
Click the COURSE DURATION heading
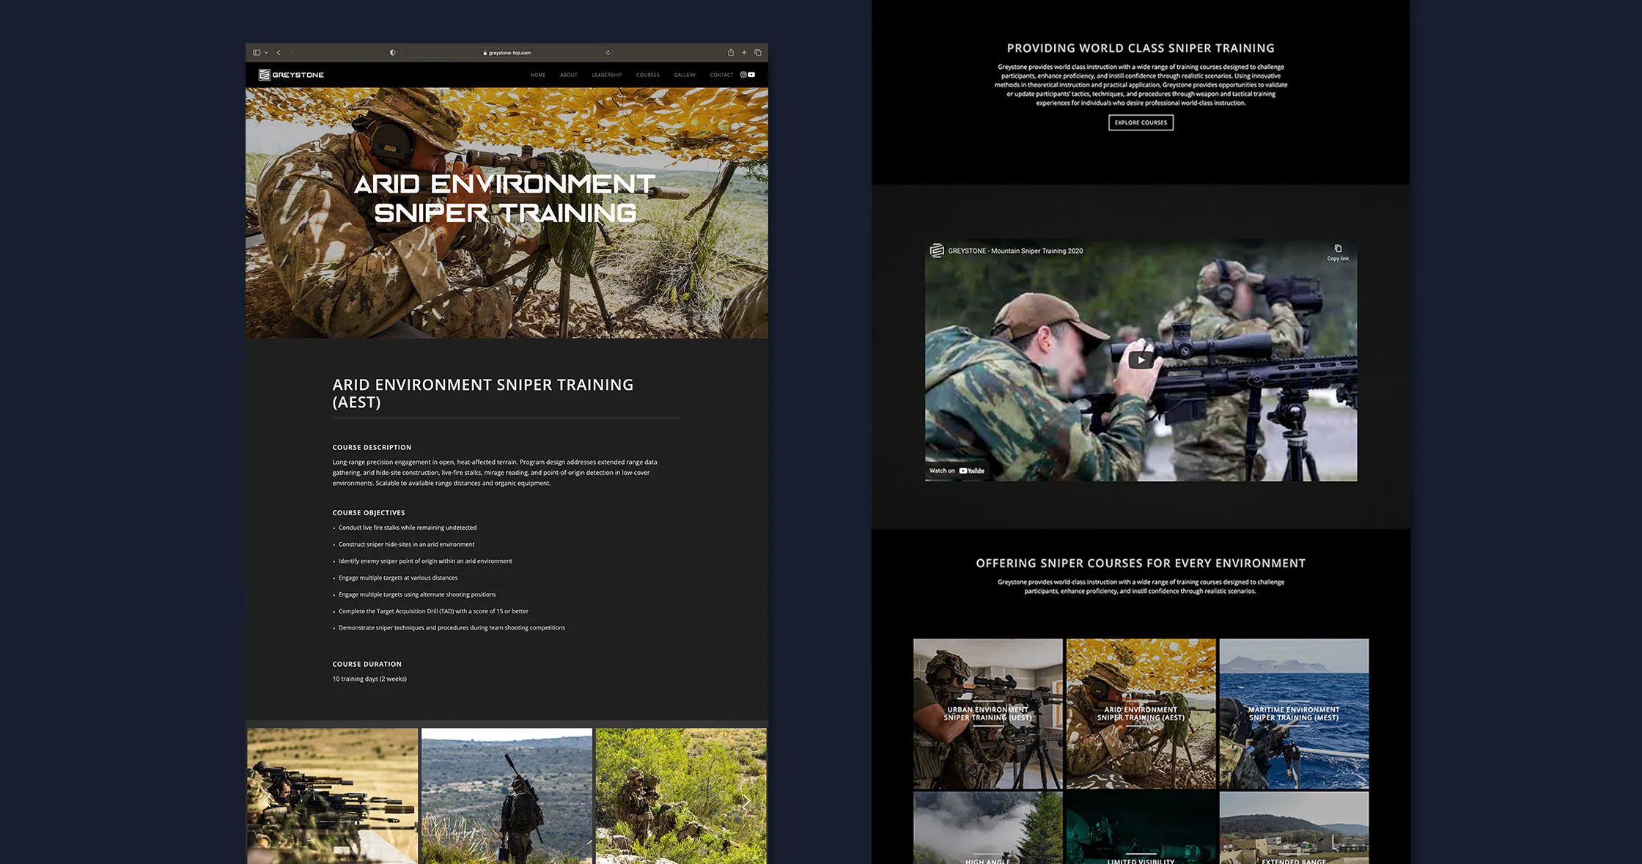tap(367, 664)
